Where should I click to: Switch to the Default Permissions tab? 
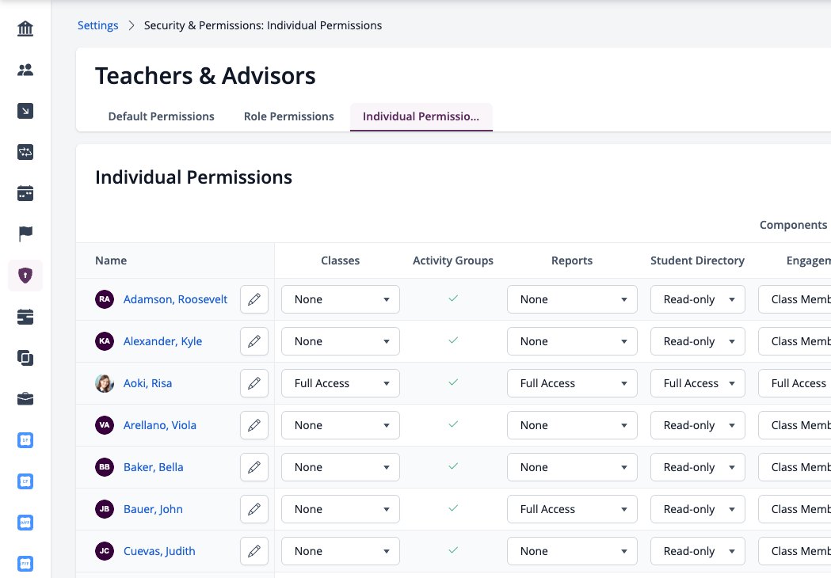tap(161, 116)
